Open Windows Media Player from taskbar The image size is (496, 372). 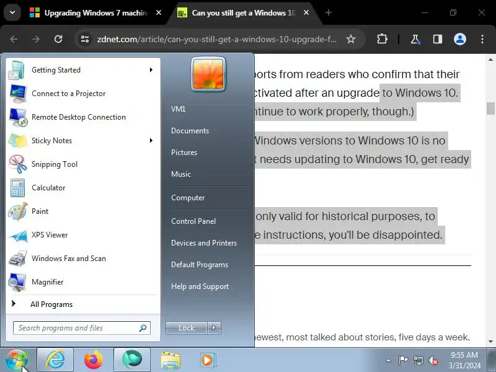[208, 360]
